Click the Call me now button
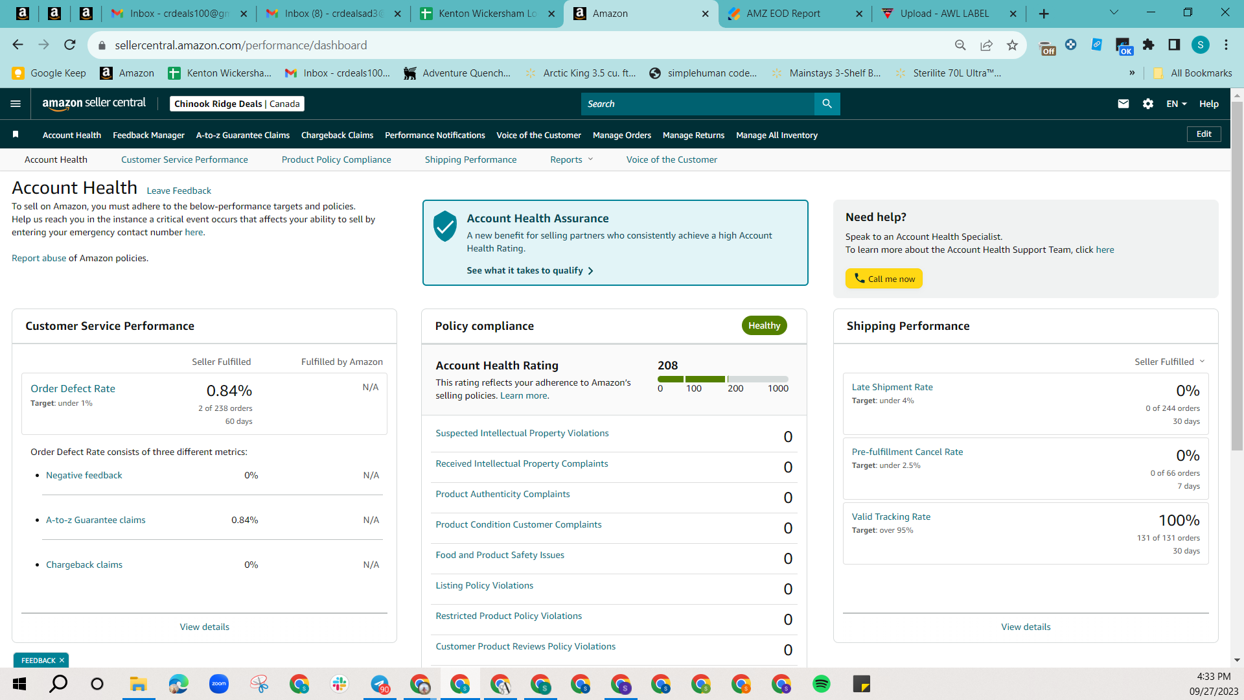This screenshot has height=700, width=1244. (x=884, y=279)
